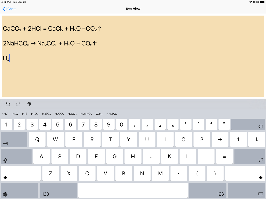The width and height of the screenshot is (266, 199).
Task: Tap the tab key arrow
Action: [14, 139]
